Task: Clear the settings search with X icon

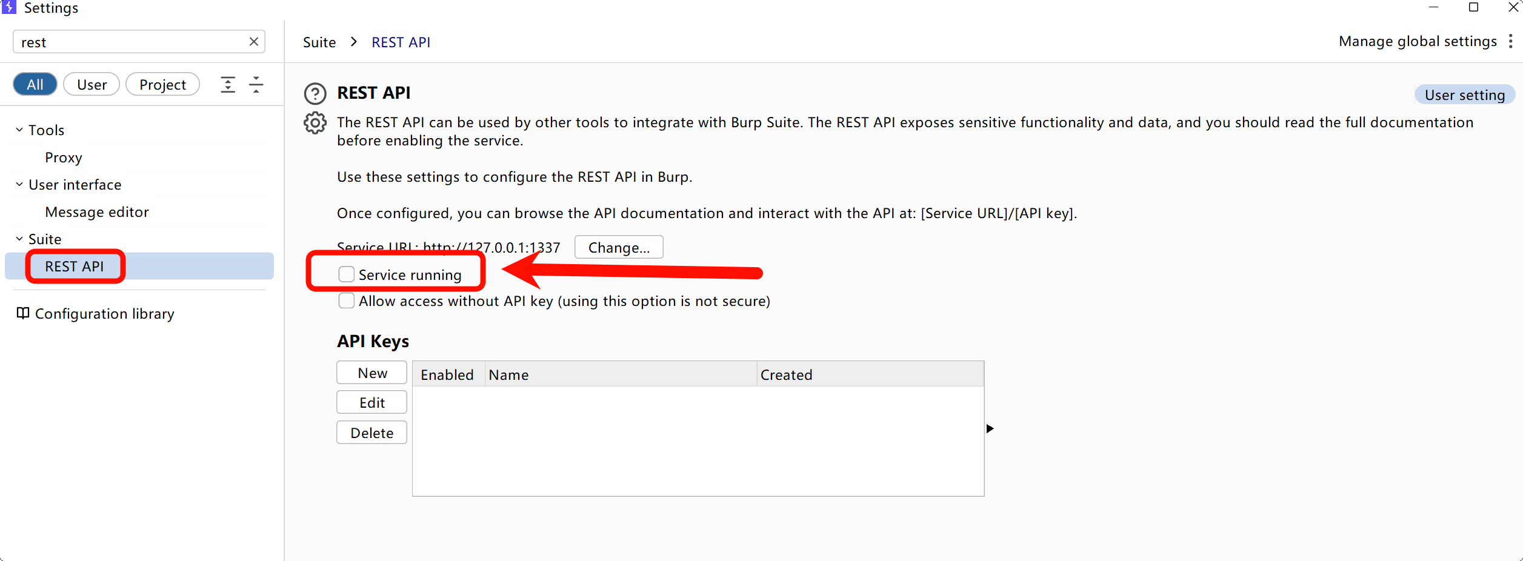Action: (254, 42)
